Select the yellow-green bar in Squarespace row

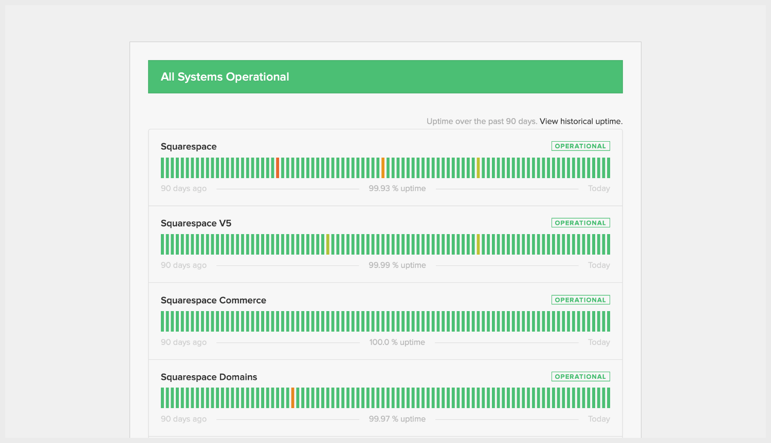(478, 168)
